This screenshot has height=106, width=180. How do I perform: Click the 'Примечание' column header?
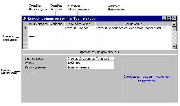133,24
